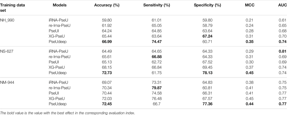Select the Models column header
The image size is (287, 115).
pos(59,5)
